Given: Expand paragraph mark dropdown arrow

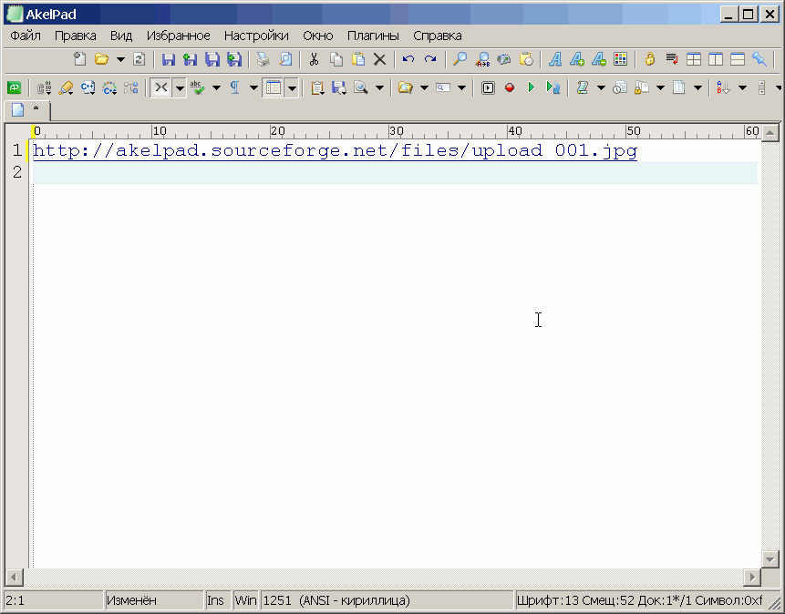Looking at the screenshot, I should [x=253, y=88].
